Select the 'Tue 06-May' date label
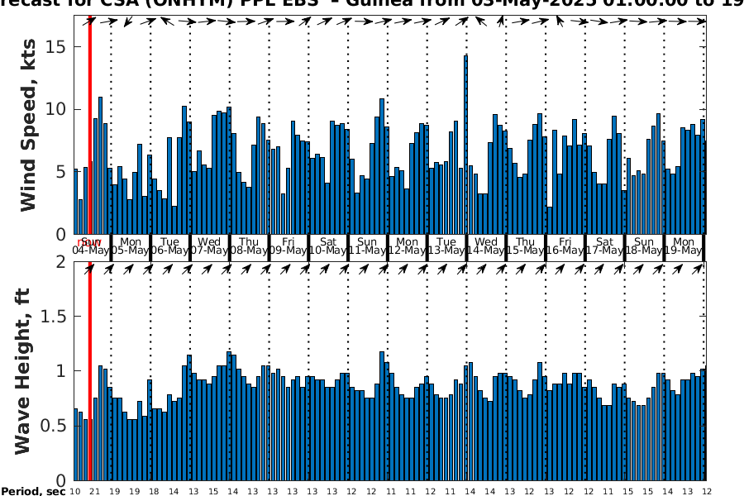Viewport: 744px width, 496px height. coord(169,246)
